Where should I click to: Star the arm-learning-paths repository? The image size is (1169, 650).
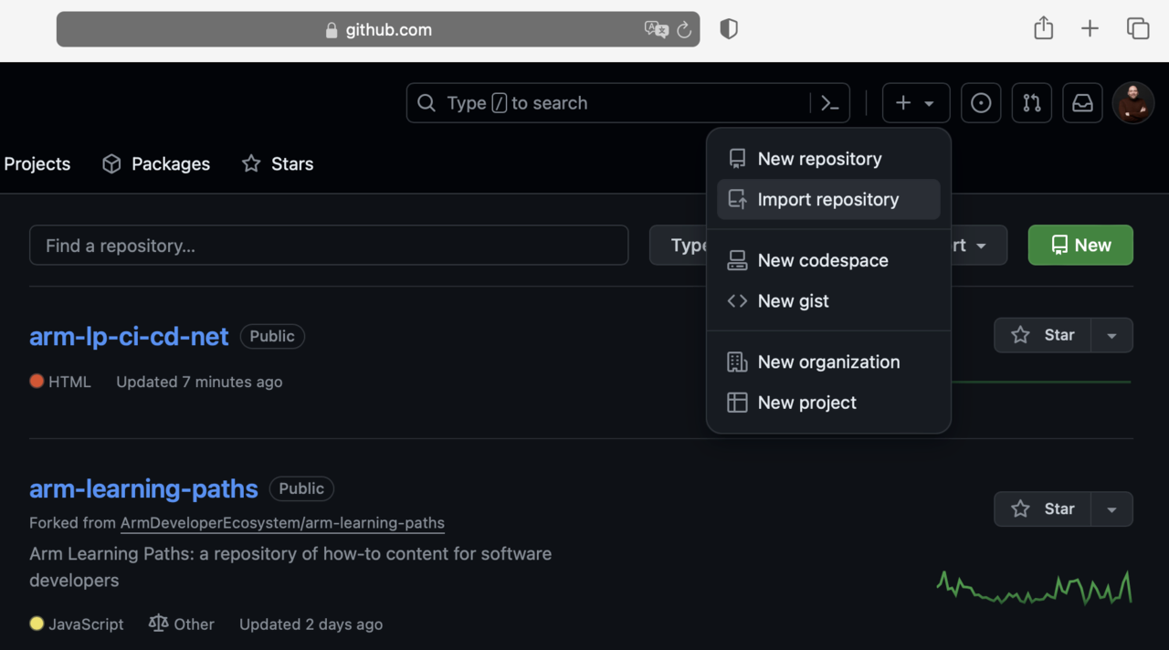1043,509
